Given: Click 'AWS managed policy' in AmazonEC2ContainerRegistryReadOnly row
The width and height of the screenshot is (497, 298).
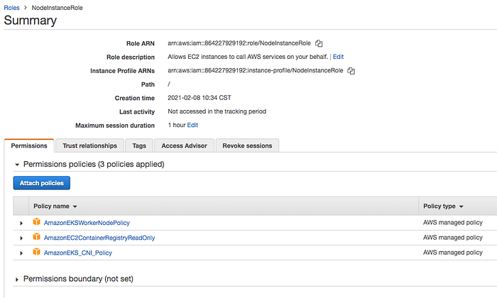Looking at the screenshot, I should pos(453,237).
